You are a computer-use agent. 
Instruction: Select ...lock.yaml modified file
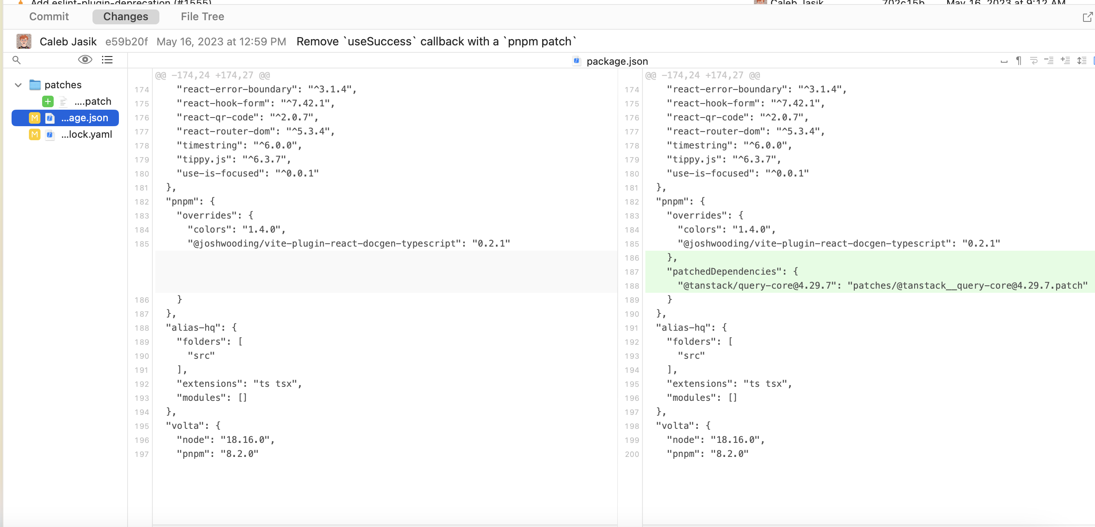pyautogui.click(x=86, y=134)
